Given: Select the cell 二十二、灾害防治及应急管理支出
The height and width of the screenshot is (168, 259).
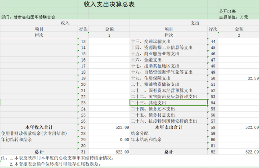Looking at the screenshot, I should (169, 97).
